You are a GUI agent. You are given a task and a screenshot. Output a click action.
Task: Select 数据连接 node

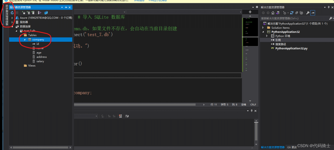tap(25, 27)
